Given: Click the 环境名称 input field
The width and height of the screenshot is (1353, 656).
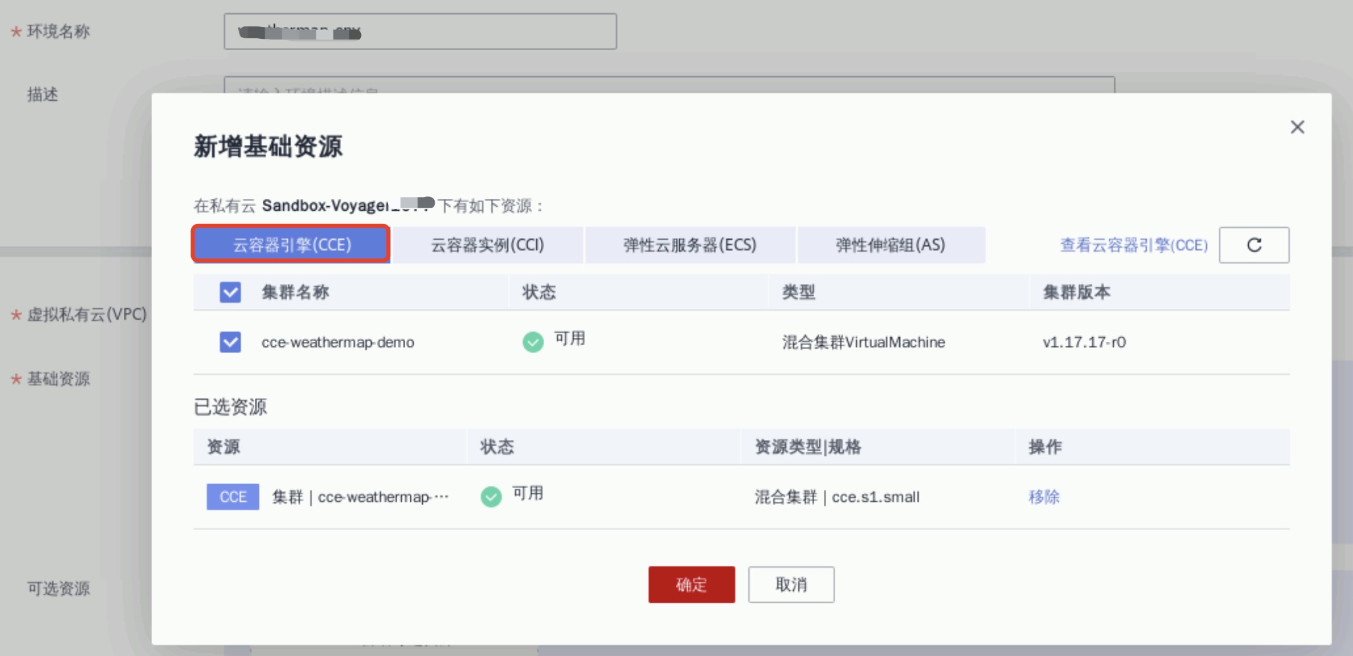Looking at the screenshot, I should [x=420, y=32].
